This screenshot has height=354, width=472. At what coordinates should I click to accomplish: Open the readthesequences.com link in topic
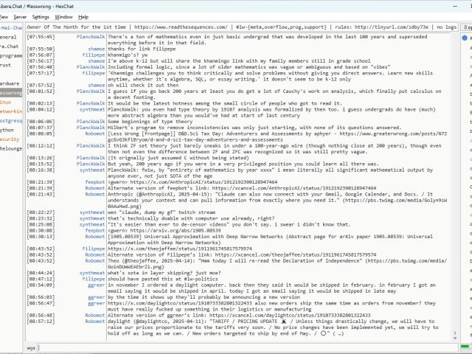[x=181, y=27]
